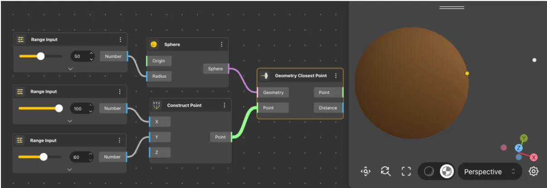Expand the first Range Input chevron

pos(70,69)
